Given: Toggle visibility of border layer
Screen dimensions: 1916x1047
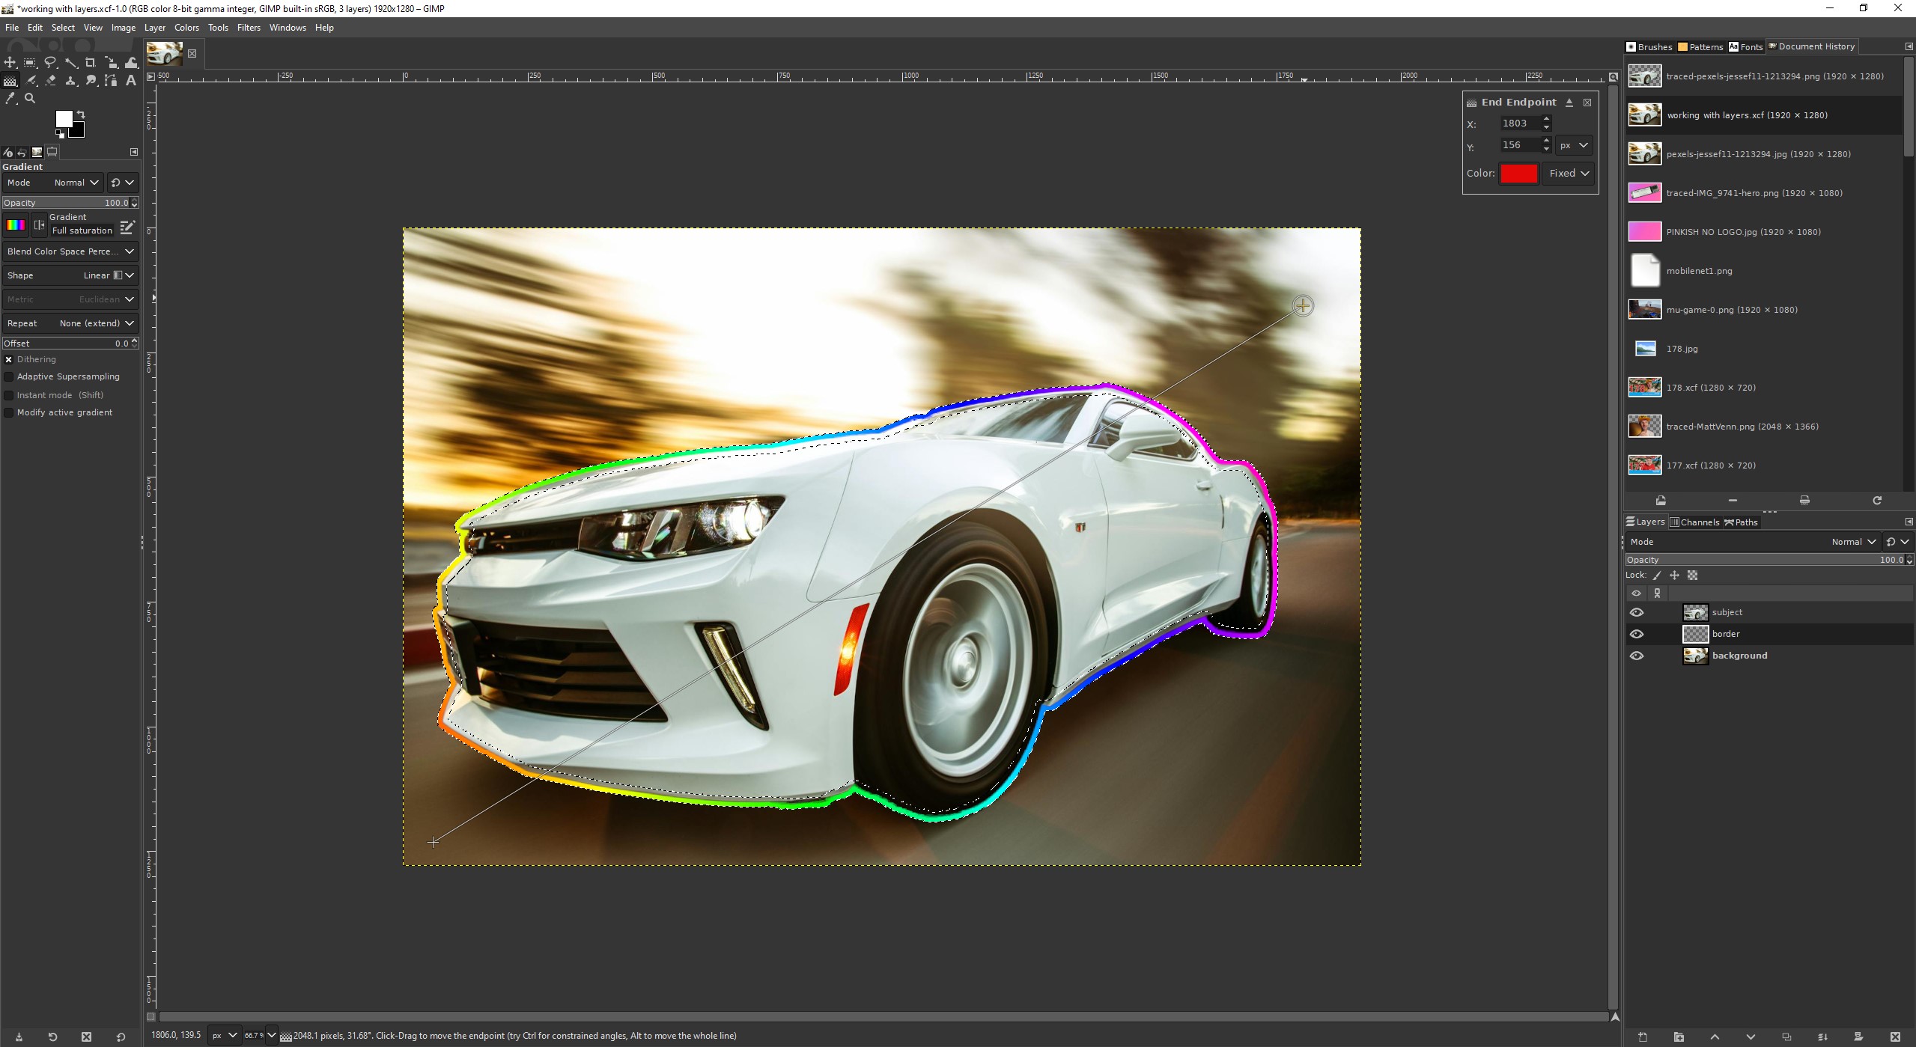Looking at the screenshot, I should pyautogui.click(x=1635, y=633).
